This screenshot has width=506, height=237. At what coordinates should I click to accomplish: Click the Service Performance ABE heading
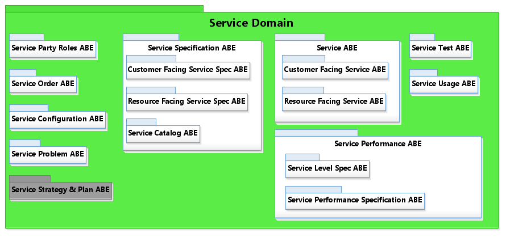(x=378, y=143)
